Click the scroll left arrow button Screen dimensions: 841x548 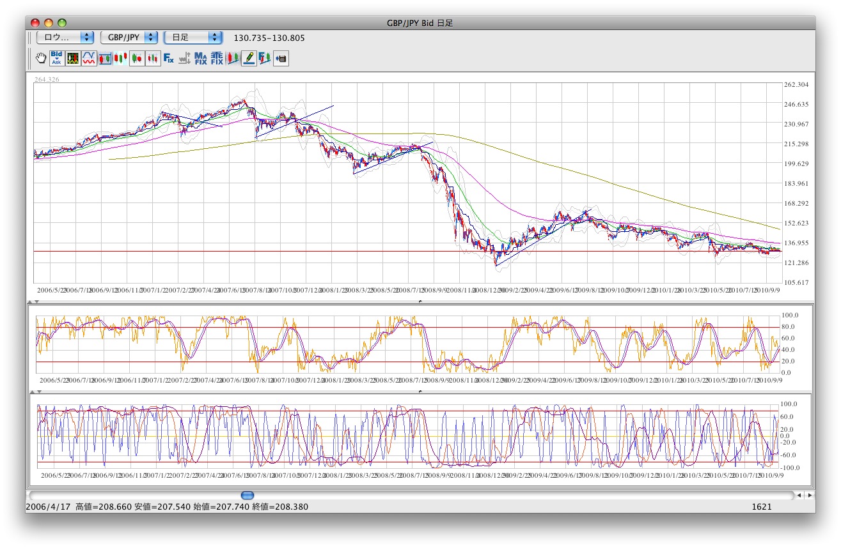point(799,495)
